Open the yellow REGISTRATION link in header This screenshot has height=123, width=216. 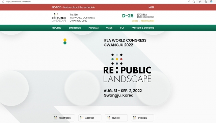pos(147,21)
